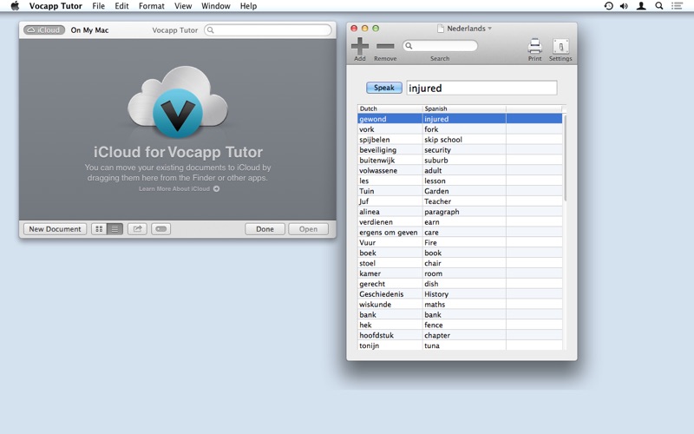
Task: Select the row 'ergens om geven'
Action: click(x=460, y=232)
